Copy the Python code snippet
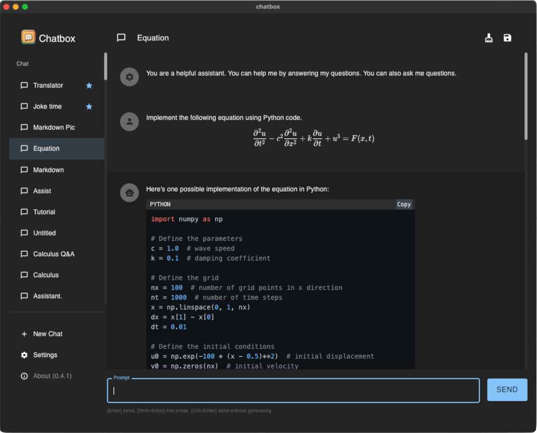Screen dimensions: 537x433 [x=404, y=204]
